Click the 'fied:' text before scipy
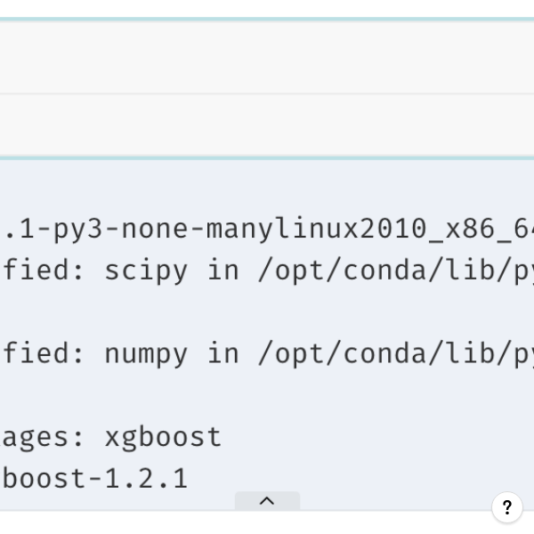 coord(44,270)
